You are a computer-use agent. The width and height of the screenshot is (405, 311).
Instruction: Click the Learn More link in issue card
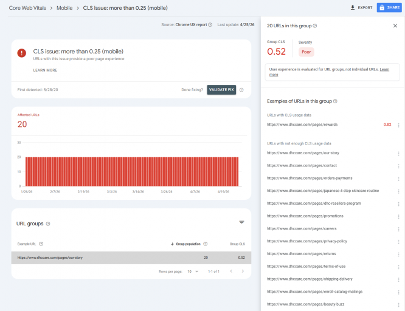[x=45, y=70]
